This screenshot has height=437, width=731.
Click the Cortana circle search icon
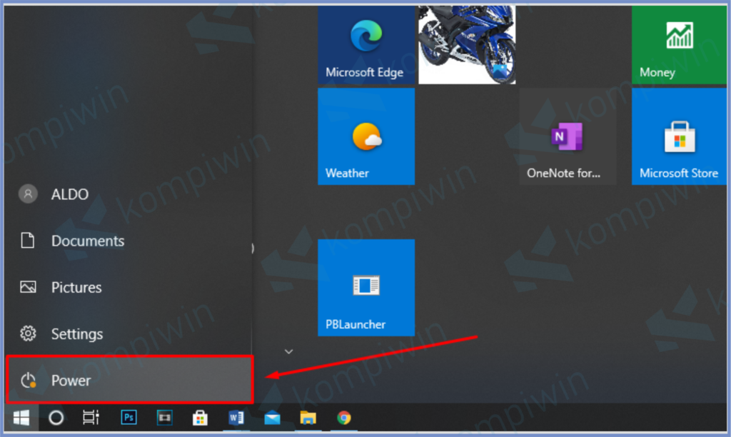[x=56, y=418]
